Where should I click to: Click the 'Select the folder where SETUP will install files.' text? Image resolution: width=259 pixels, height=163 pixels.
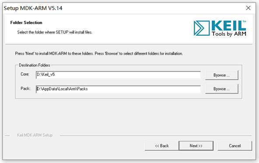(55, 32)
